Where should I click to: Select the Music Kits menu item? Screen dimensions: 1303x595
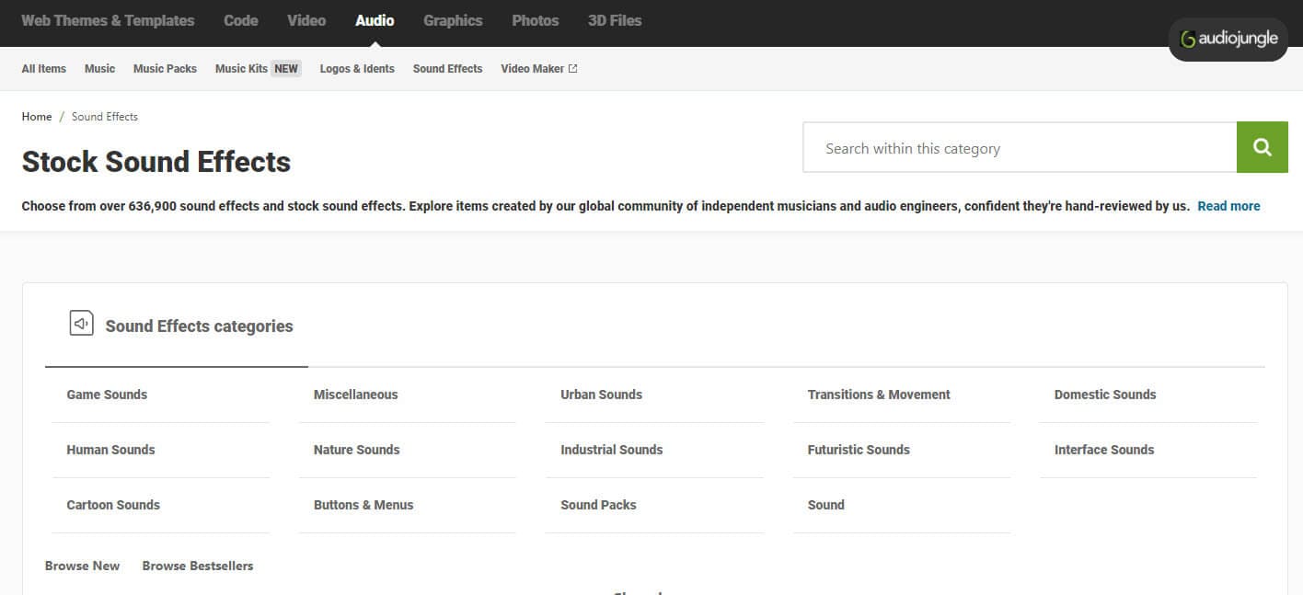pos(241,69)
